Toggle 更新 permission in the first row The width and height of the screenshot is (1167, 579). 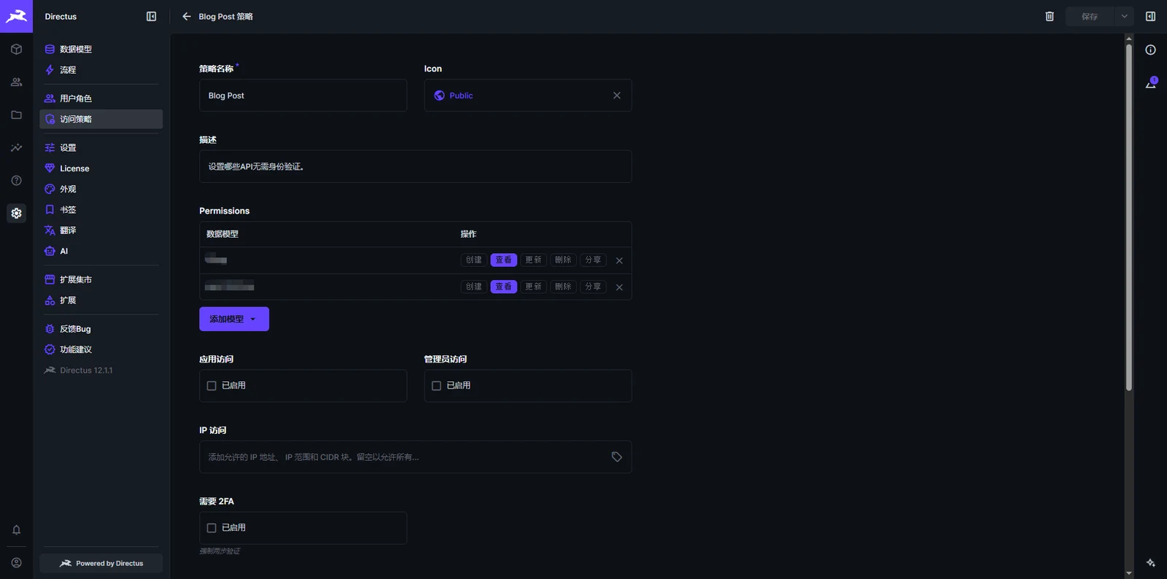point(533,260)
